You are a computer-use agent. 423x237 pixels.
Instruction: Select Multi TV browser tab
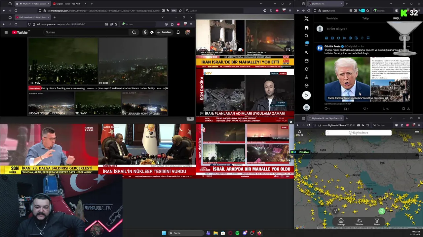click(x=32, y=4)
